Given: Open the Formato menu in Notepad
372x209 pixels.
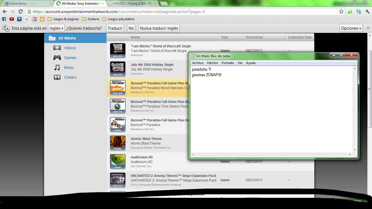Looking at the screenshot, I should pyautogui.click(x=228, y=63).
